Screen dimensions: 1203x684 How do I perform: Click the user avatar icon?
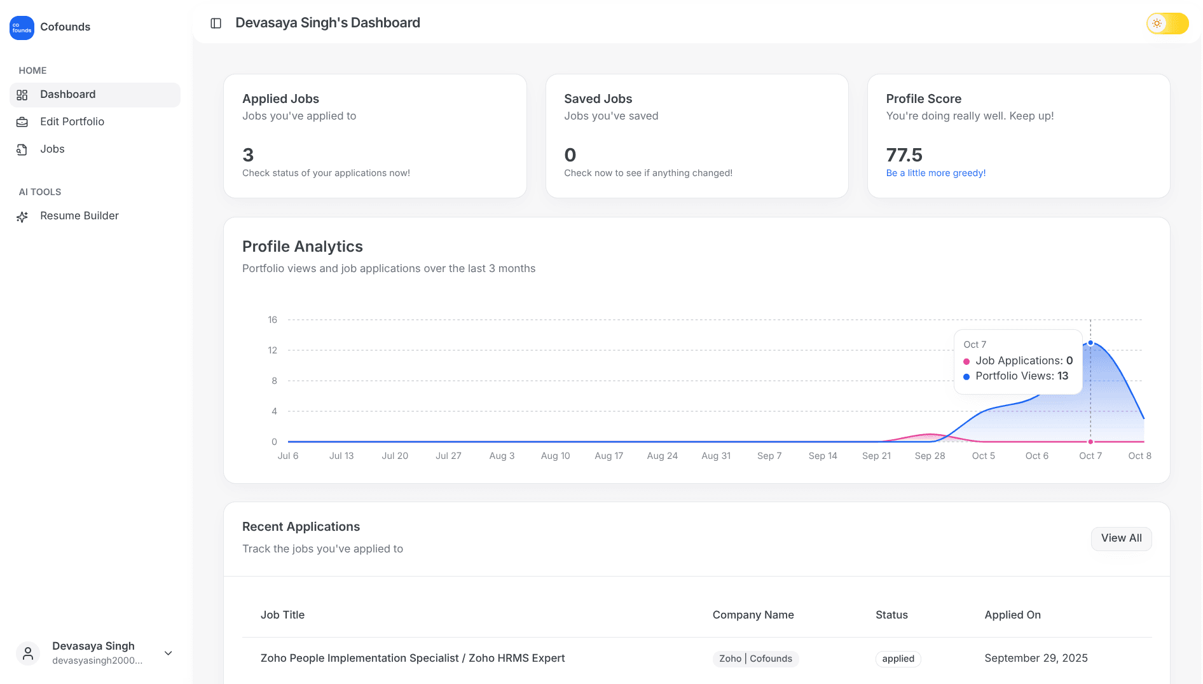click(x=28, y=653)
